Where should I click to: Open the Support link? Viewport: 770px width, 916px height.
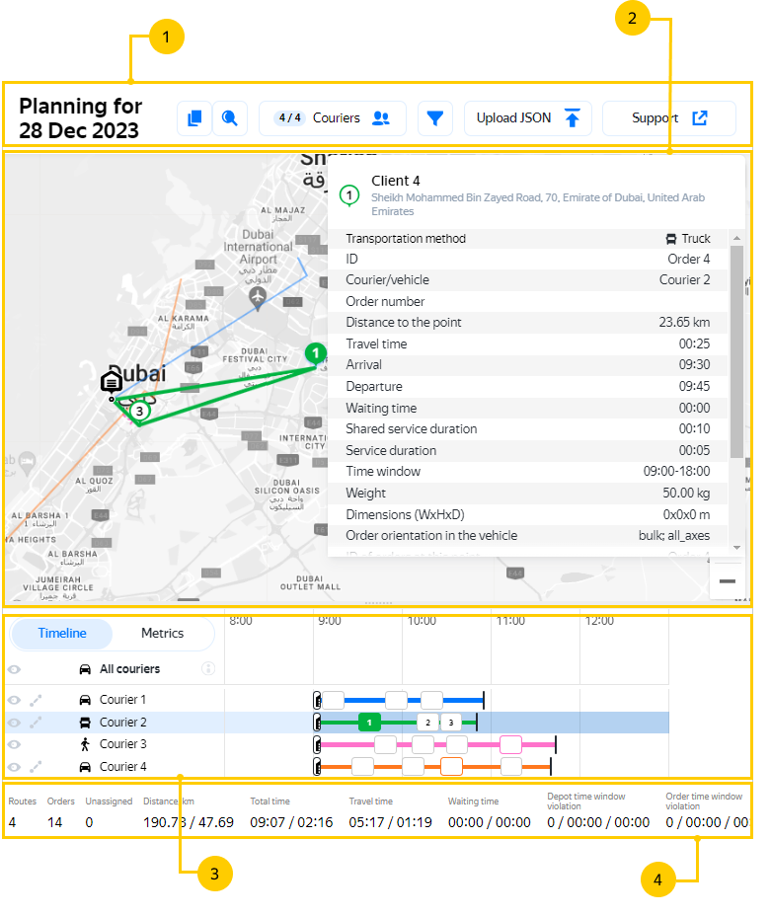click(x=668, y=118)
